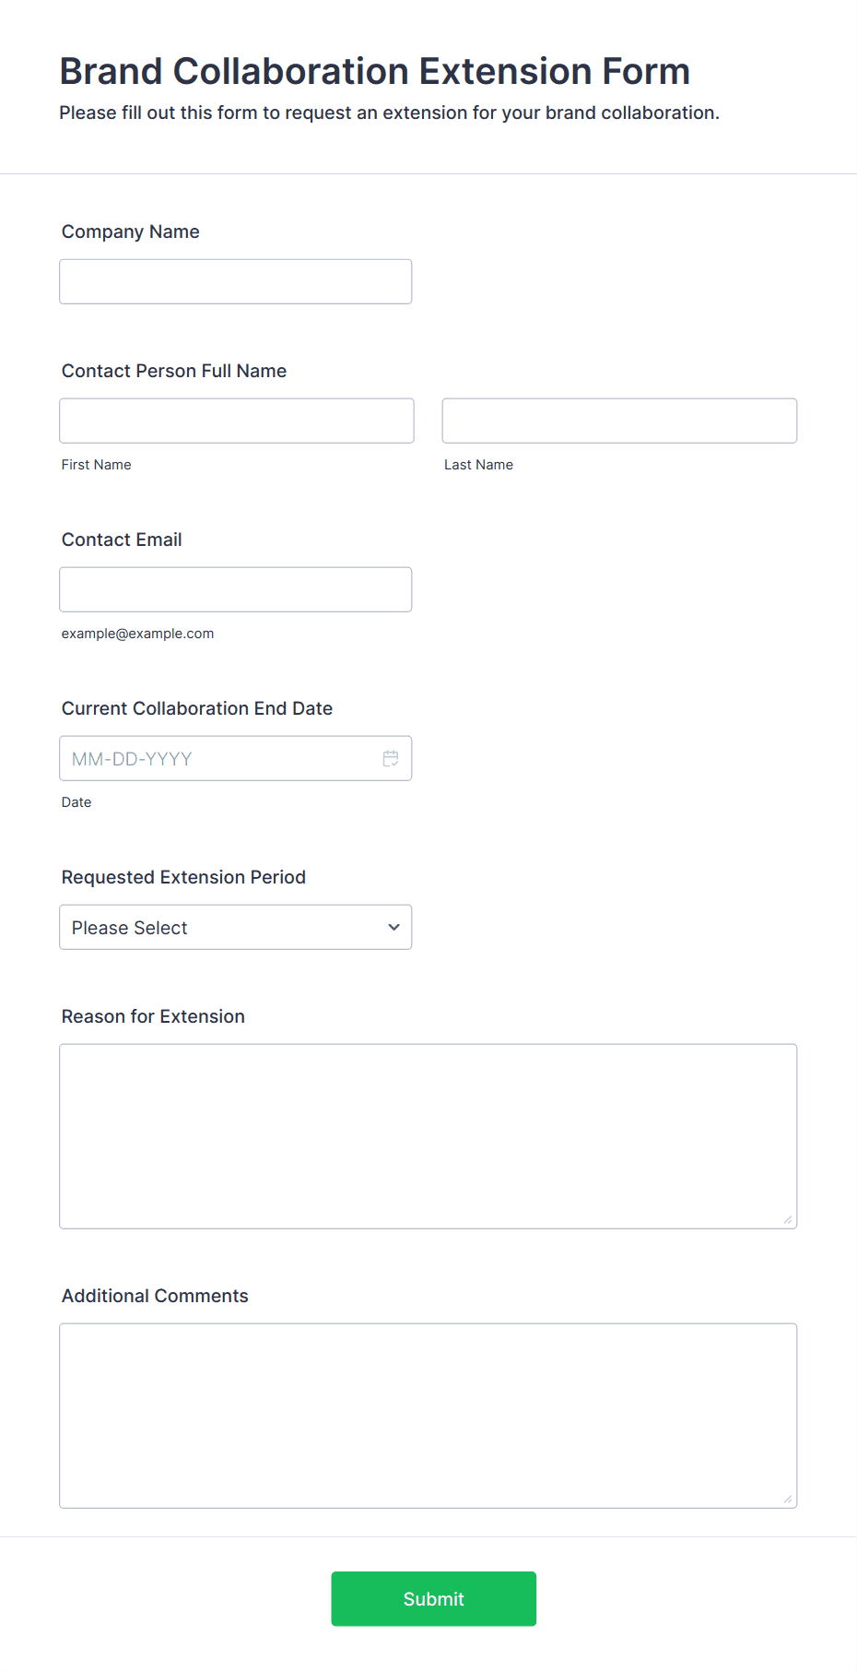Select the First Name input box
857x1672 pixels.
[x=237, y=421]
